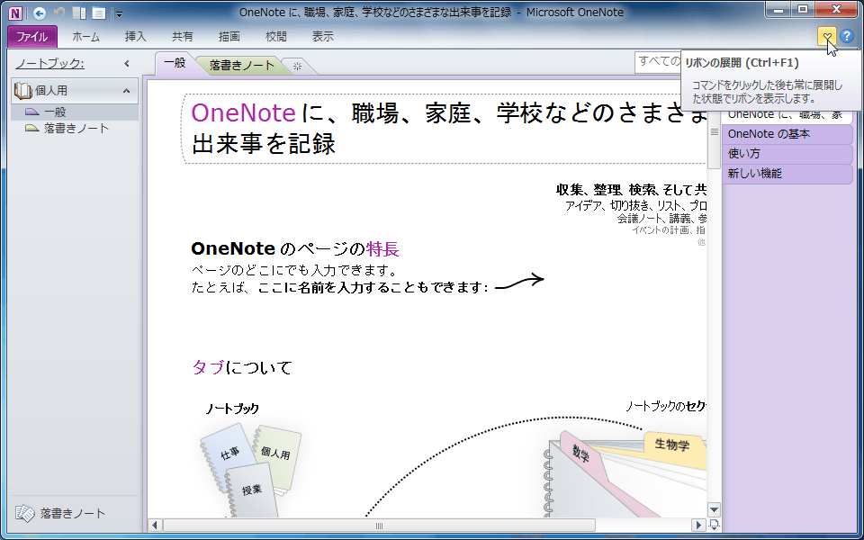Open the ファイル tab

[x=32, y=37]
